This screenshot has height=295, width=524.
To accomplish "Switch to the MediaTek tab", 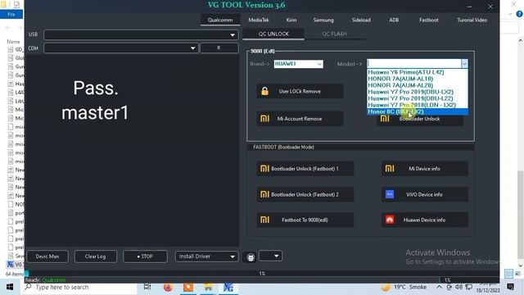I will coord(259,20).
